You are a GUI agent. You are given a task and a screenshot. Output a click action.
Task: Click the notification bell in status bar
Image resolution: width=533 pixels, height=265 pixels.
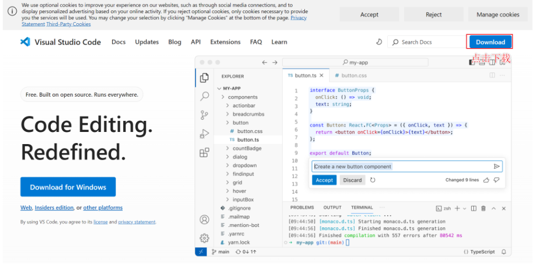[504, 252]
